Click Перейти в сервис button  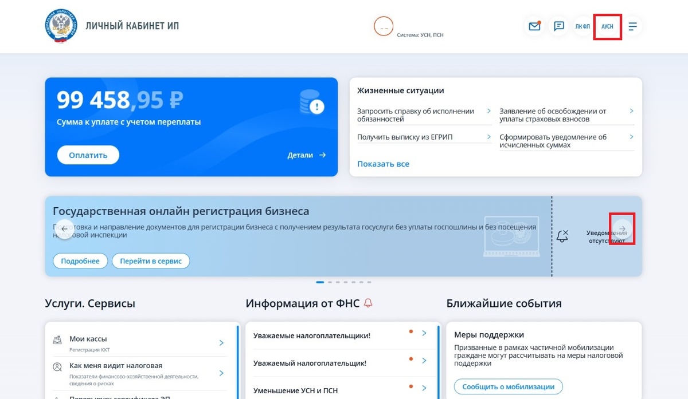(151, 261)
